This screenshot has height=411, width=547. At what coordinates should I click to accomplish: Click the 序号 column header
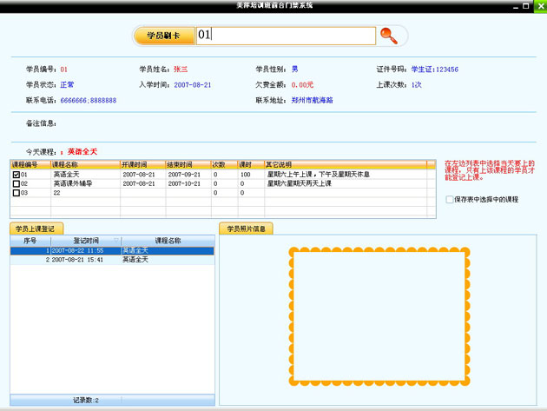30,241
